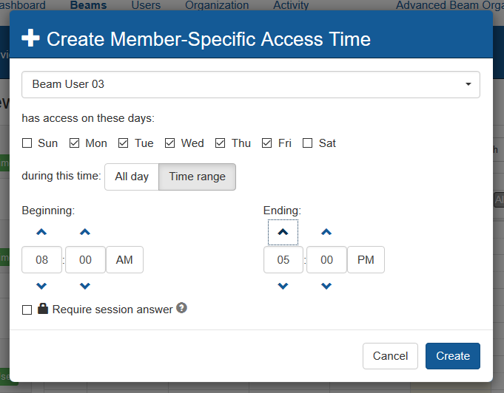Increase the Beginning minutes with up arrow
504x393 pixels.
click(85, 233)
